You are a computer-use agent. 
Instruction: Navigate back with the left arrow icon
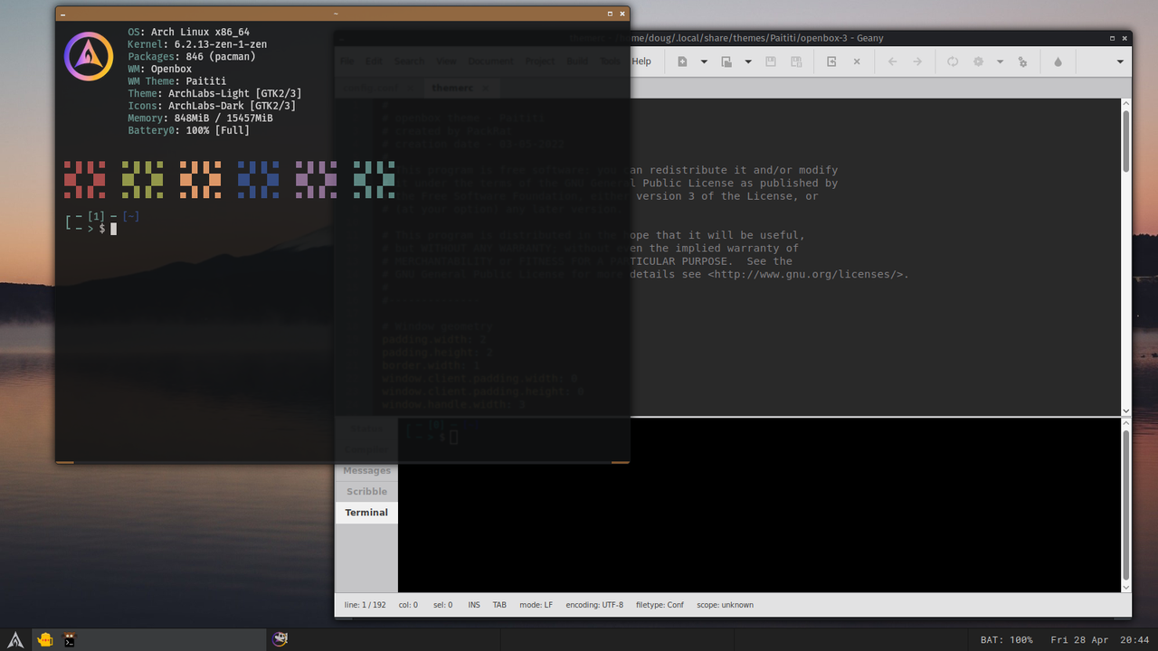coord(892,61)
